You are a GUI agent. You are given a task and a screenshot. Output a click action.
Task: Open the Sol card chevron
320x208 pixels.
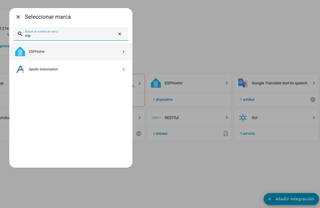point(314,118)
